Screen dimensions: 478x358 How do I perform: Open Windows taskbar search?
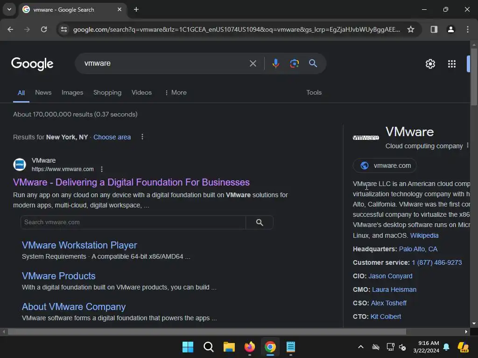(209, 347)
